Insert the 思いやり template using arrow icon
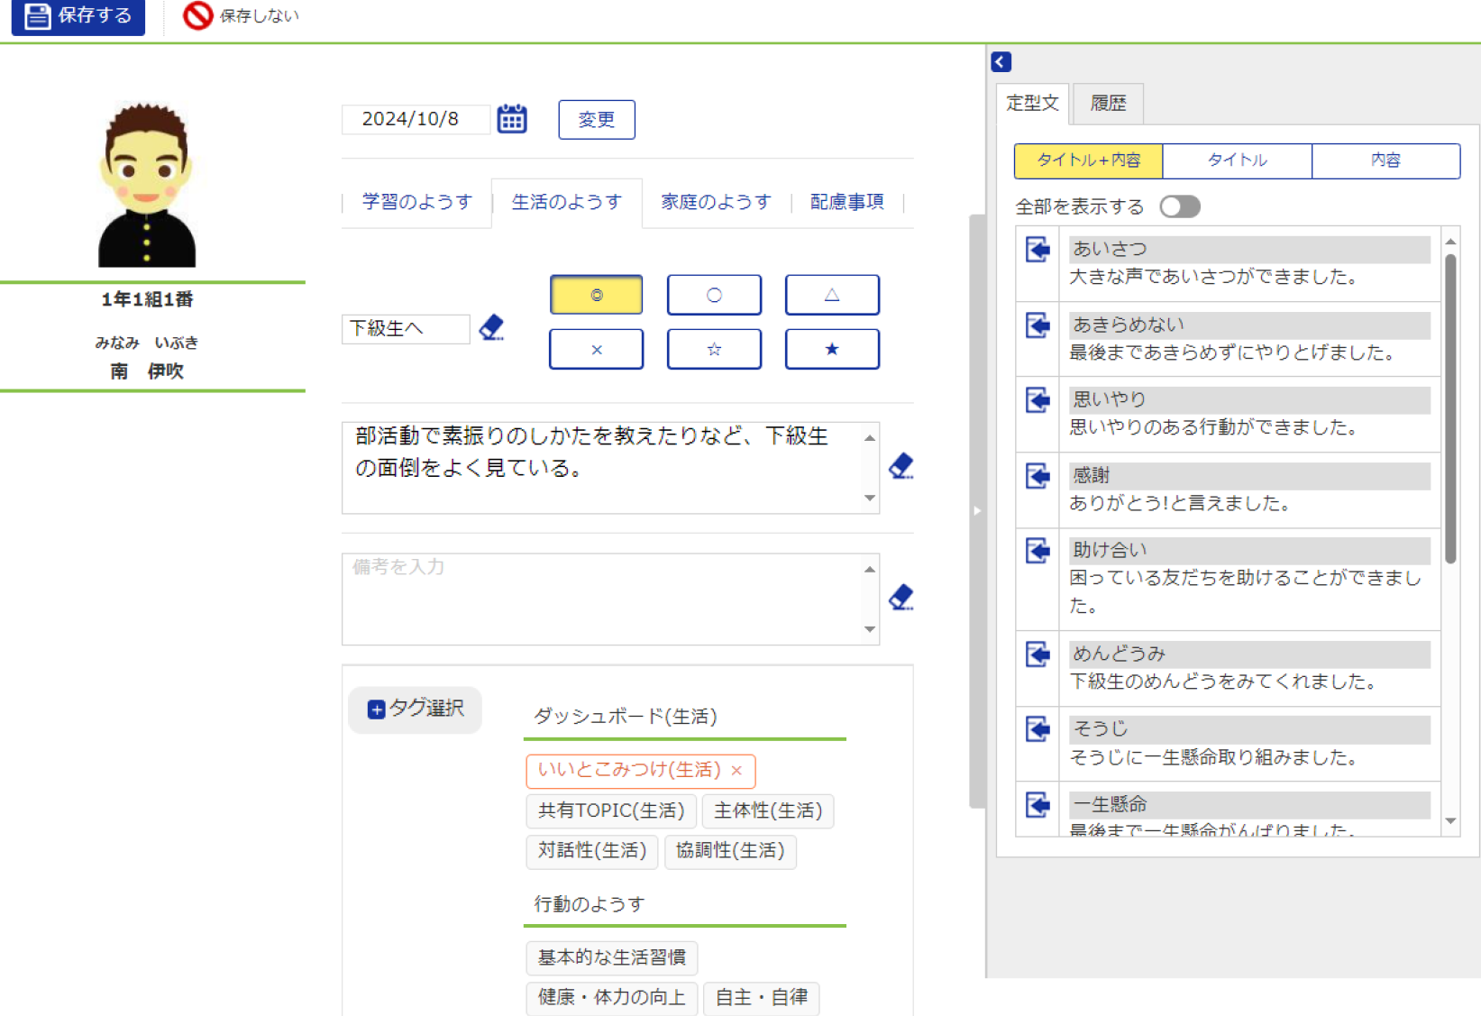 [1038, 400]
